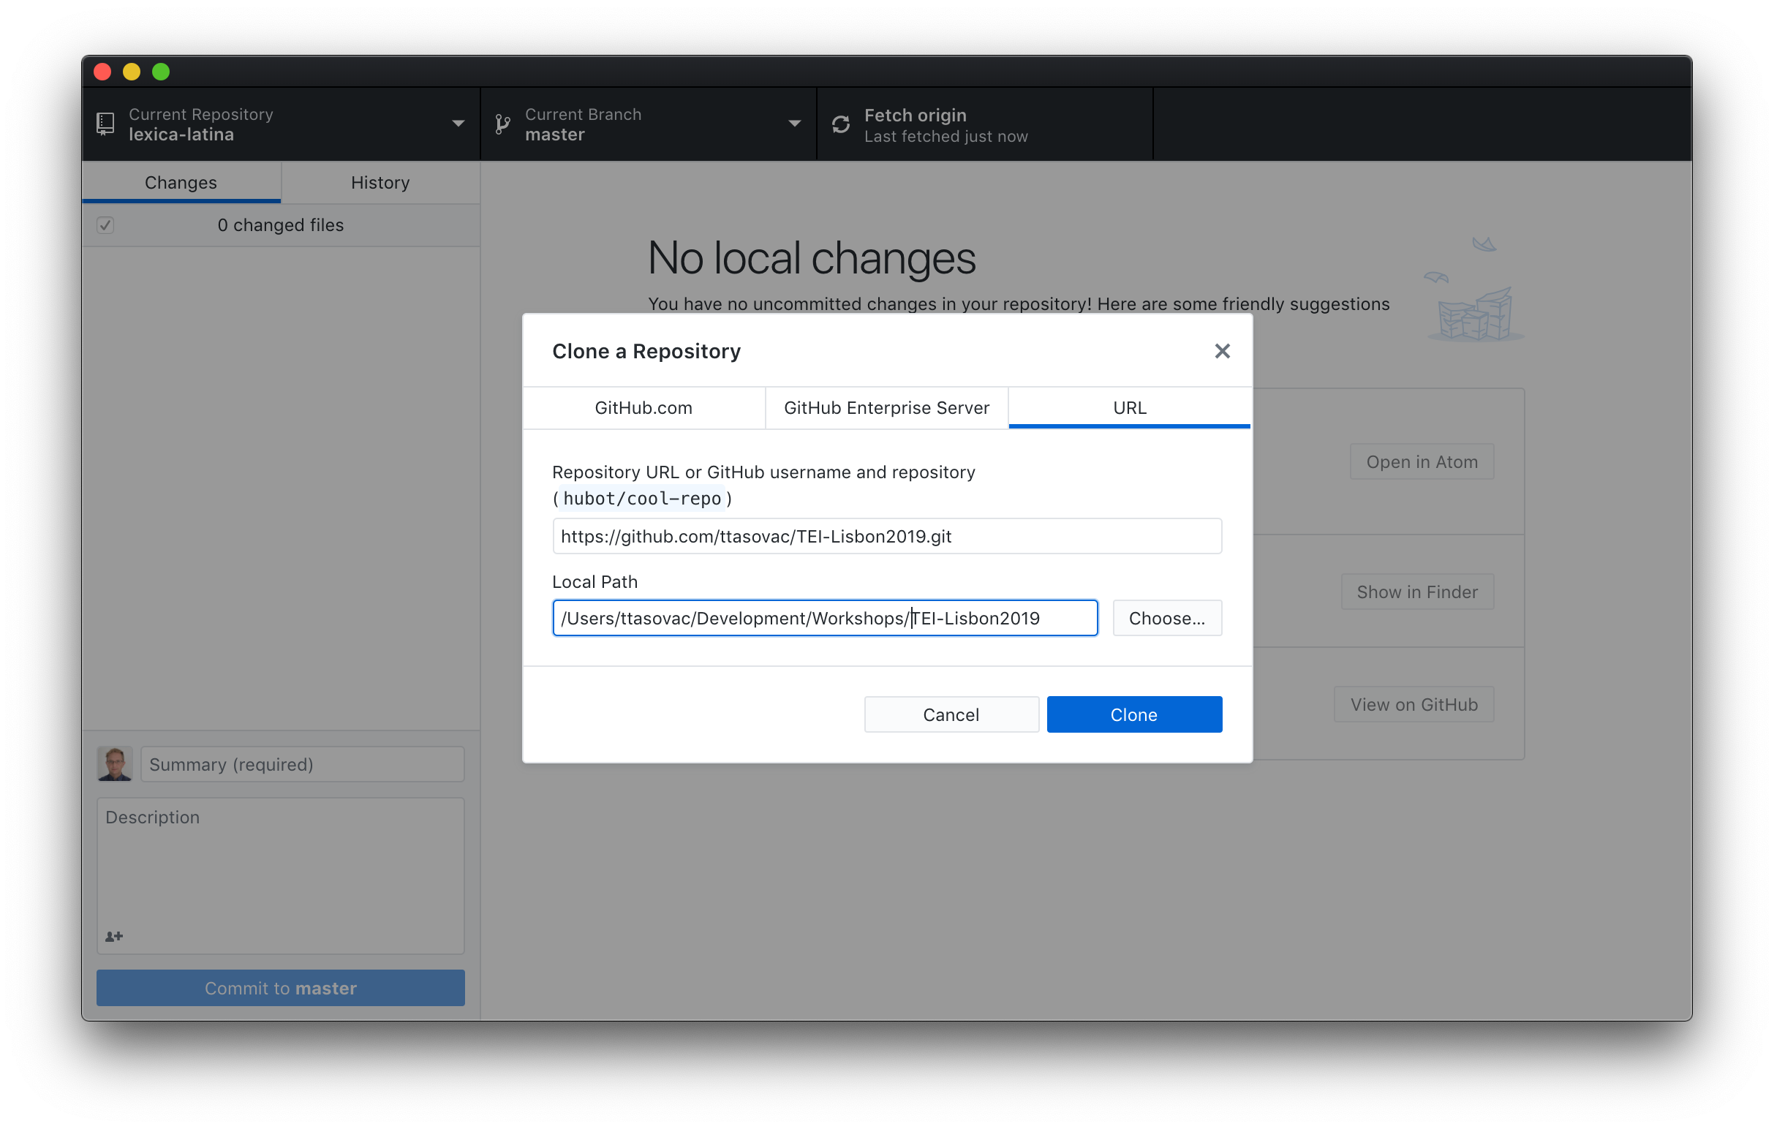
Task: Click the Show in Finder button
Action: (x=1416, y=592)
